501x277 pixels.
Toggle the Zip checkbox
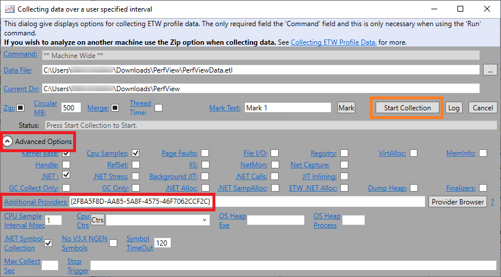[20, 107]
